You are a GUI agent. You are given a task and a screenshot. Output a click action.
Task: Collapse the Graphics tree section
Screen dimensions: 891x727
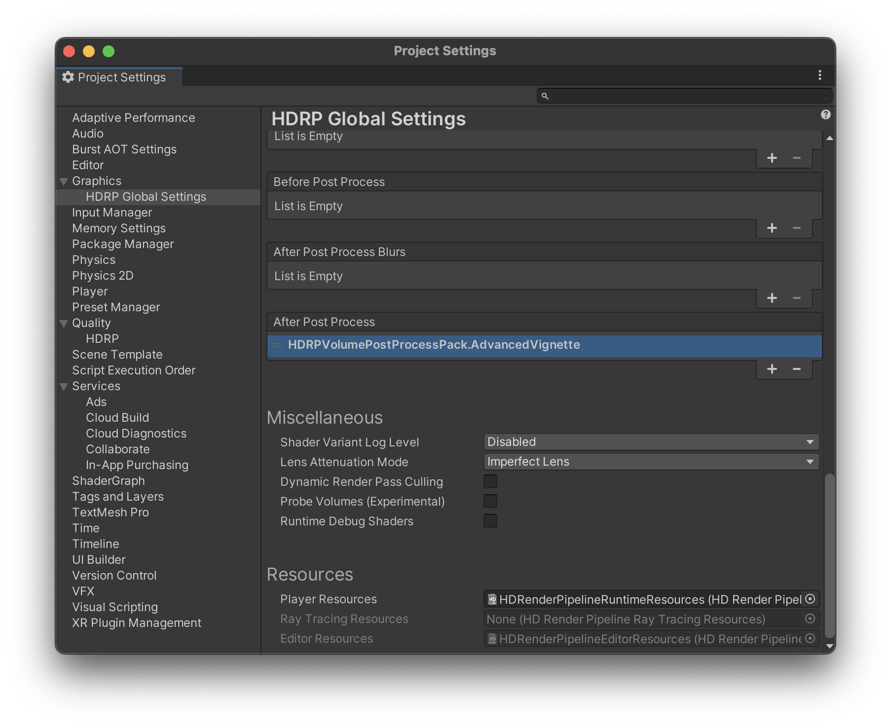click(x=64, y=182)
